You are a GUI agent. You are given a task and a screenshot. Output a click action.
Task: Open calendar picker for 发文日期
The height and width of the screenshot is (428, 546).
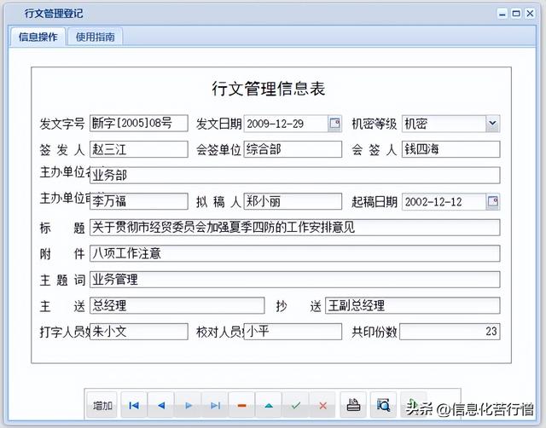tap(334, 124)
